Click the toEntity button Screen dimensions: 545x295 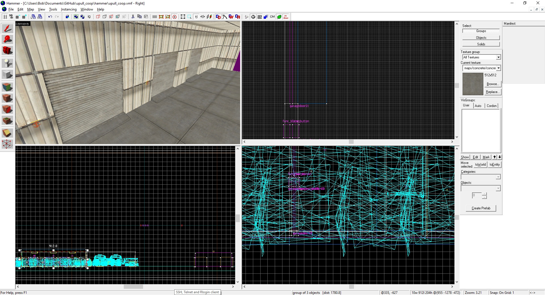(x=494, y=165)
